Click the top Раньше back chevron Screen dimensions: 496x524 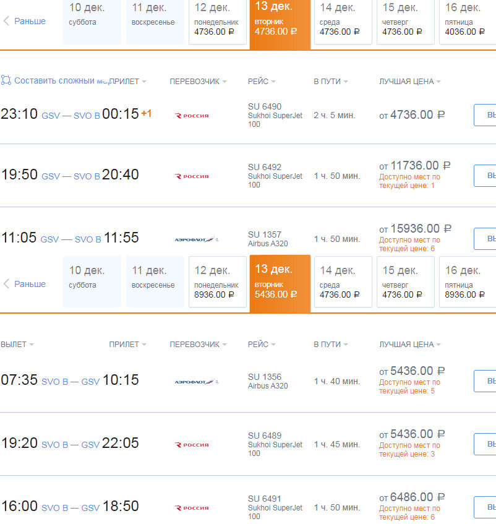pyautogui.click(x=6, y=21)
